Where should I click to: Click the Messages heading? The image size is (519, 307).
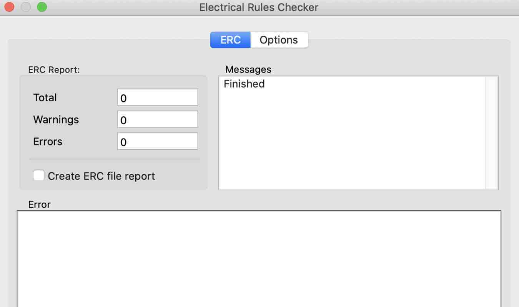tap(248, 69)
